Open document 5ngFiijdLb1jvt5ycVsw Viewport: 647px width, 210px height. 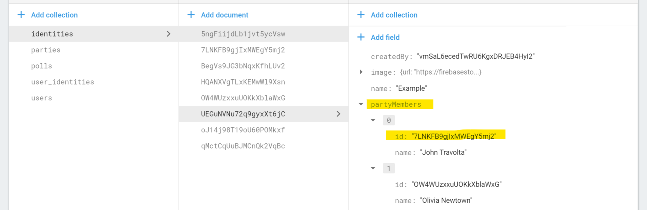click(243, 34)
